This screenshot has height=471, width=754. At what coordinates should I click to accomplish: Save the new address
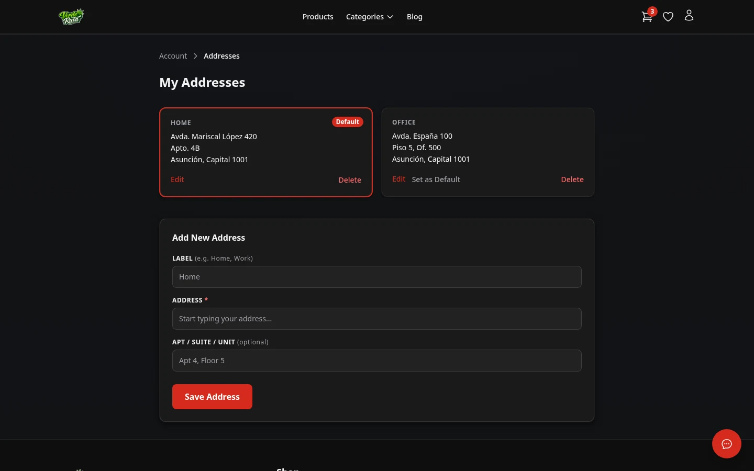click(212, 396)
